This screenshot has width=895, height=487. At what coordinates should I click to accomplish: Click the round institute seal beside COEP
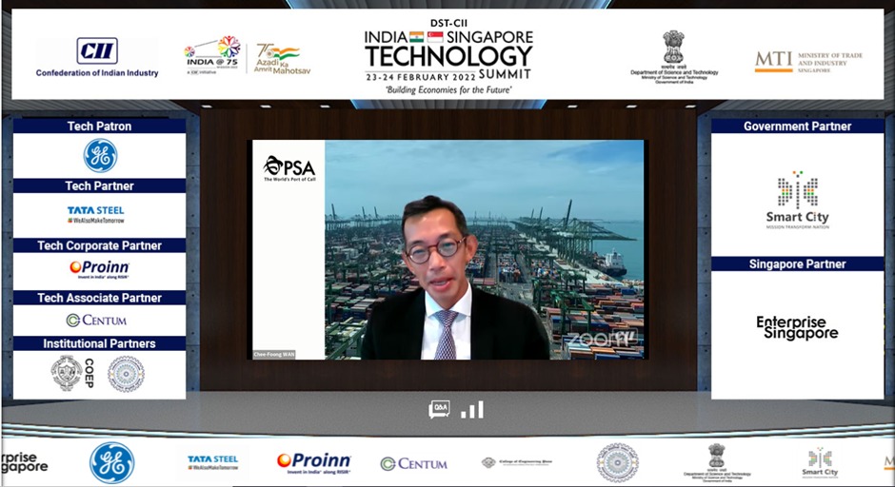[x=126, y=374]
